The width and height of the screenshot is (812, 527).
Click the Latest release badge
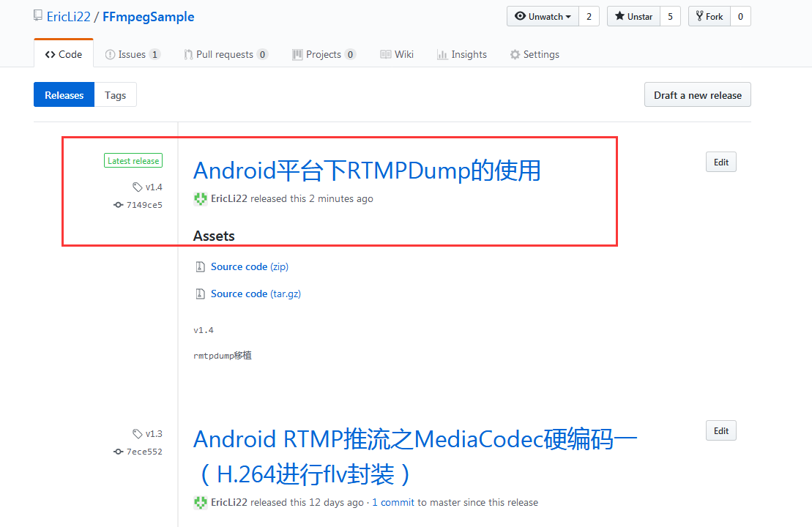click(x=133, y=160)
